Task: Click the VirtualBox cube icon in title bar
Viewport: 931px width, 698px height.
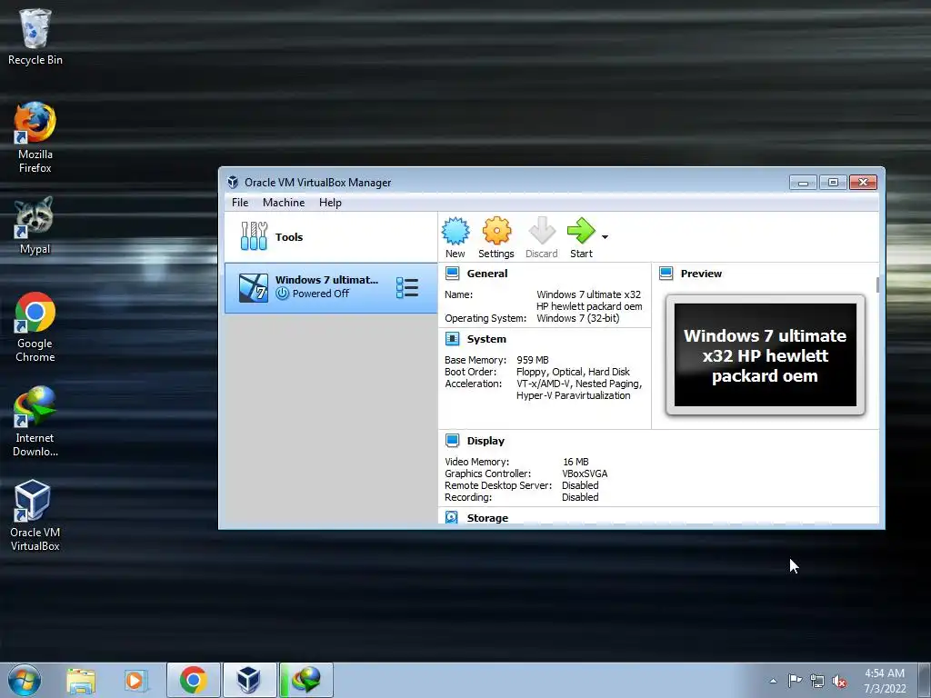Action: (x=234, y=182)
